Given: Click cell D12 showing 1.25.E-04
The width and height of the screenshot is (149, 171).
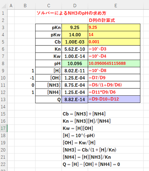Looking at the screenshot, I should (x=75, y=92).
